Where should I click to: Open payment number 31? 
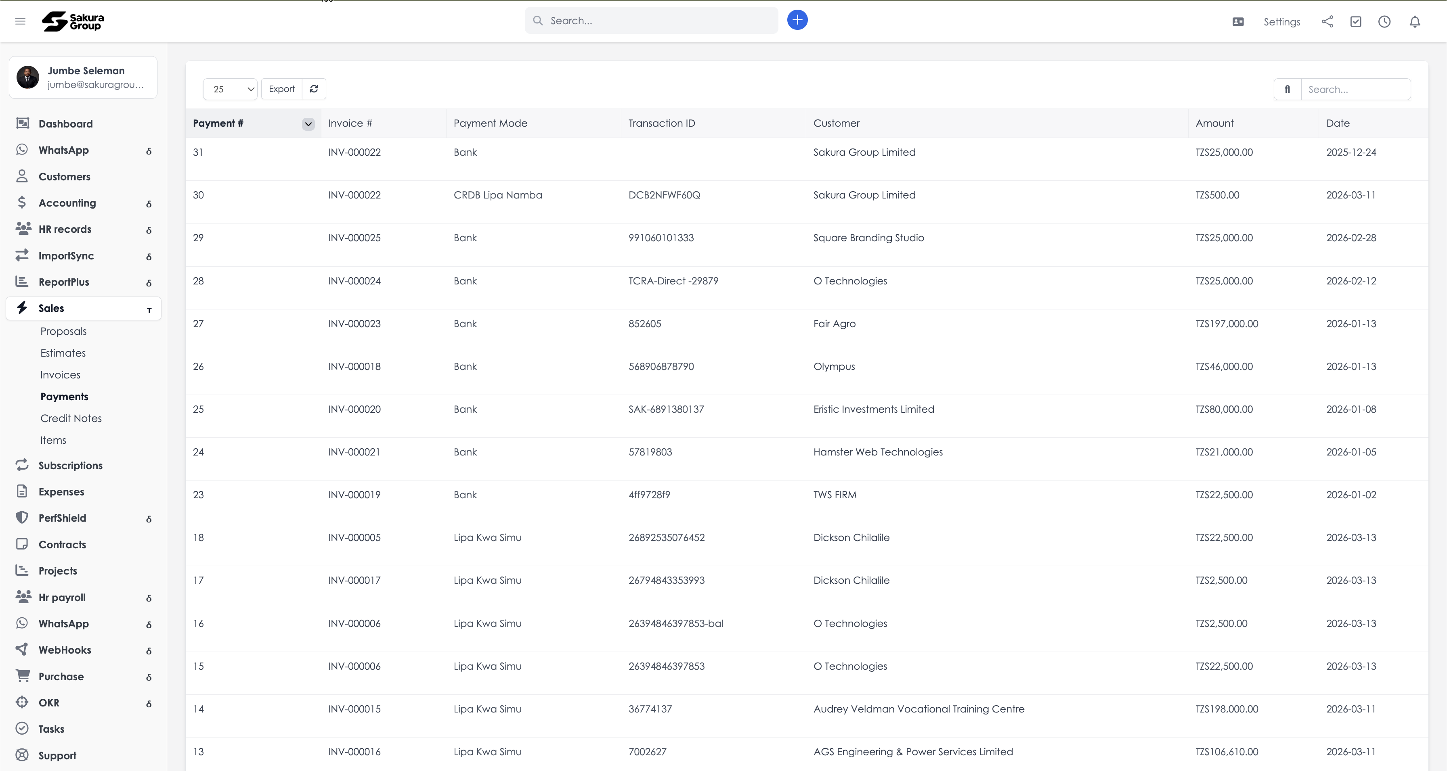coord(198,152)
